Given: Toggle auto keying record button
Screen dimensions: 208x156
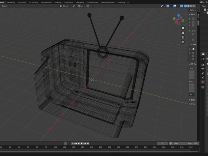Looking at the screenshot, I should point(65,143).
